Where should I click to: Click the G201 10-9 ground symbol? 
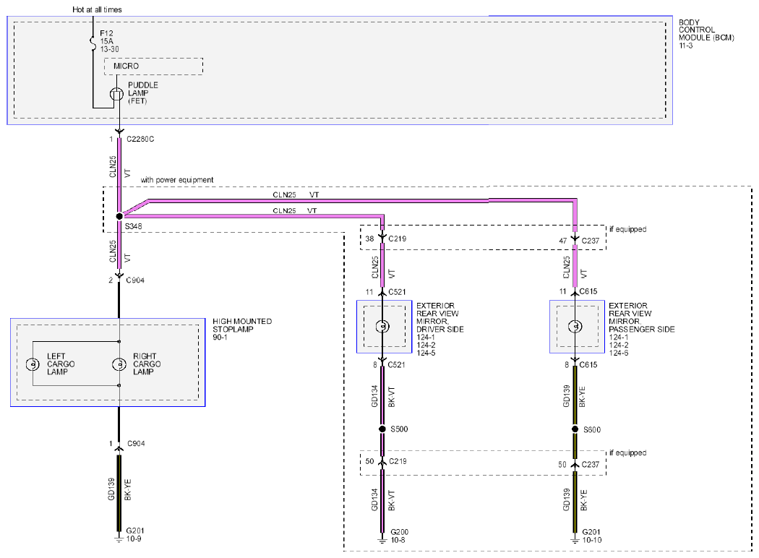(119, 538)
